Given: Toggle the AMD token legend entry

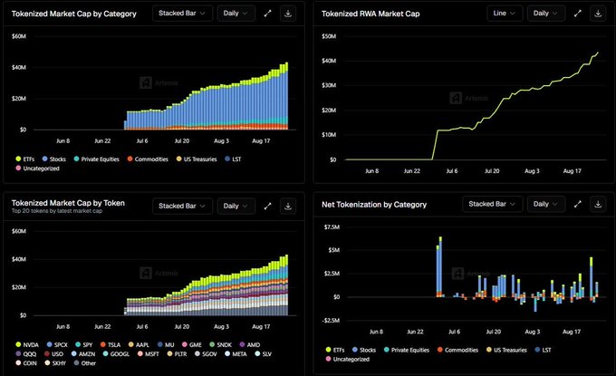Looking at the screenshot, I should point(250,344).
